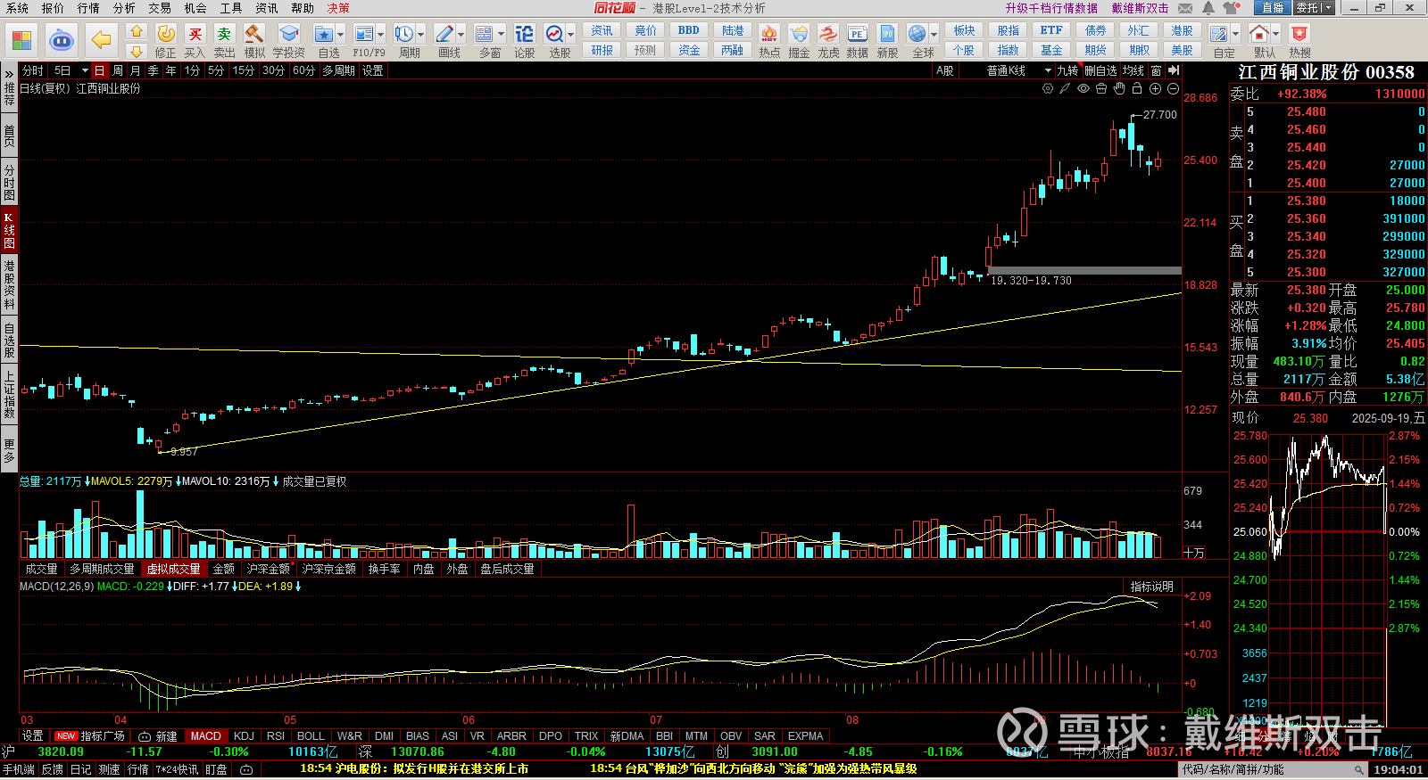Expand the 画线 dropdown arrow
The image size is (1428, 780).
click(x=461, y=34)
